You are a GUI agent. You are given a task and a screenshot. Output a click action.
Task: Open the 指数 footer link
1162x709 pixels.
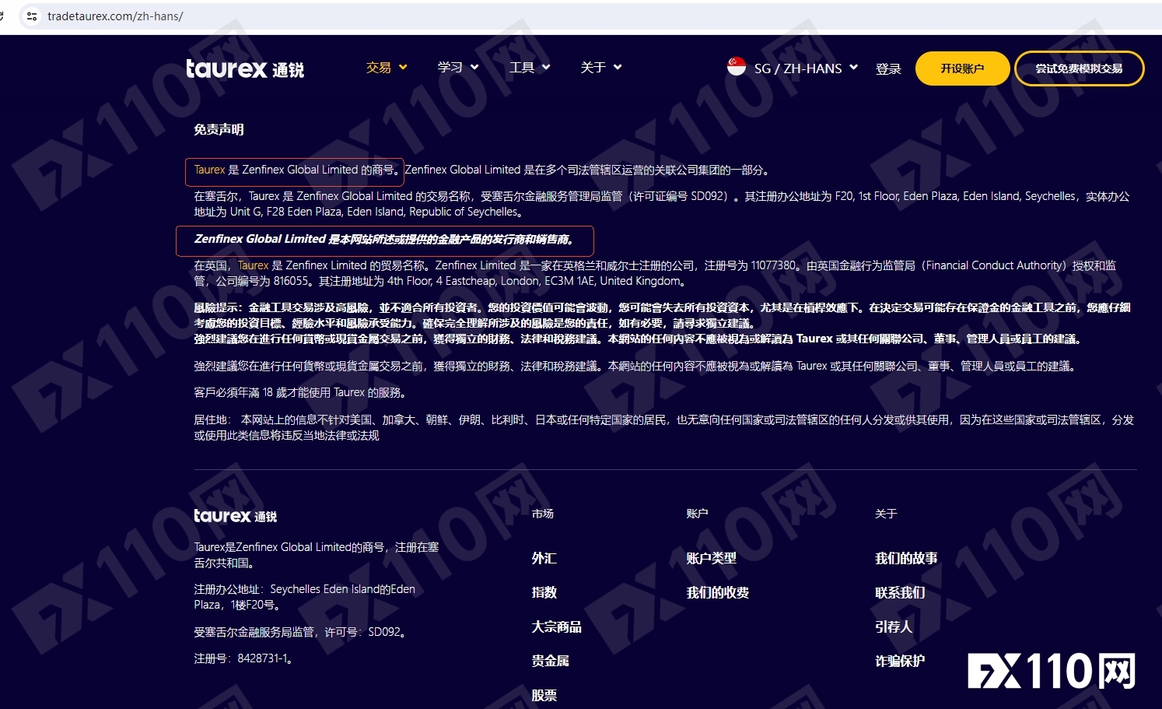coord(544,593)
